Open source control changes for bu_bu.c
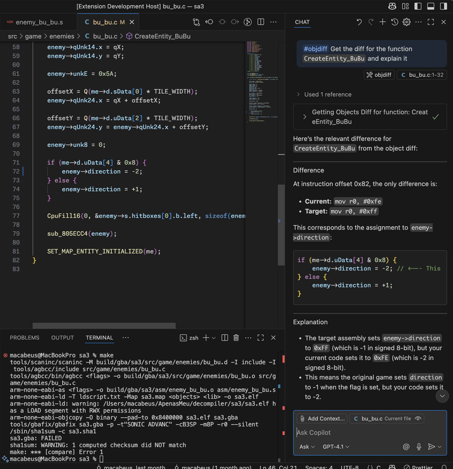Viewport: 453px width, 469px height. 196,22
